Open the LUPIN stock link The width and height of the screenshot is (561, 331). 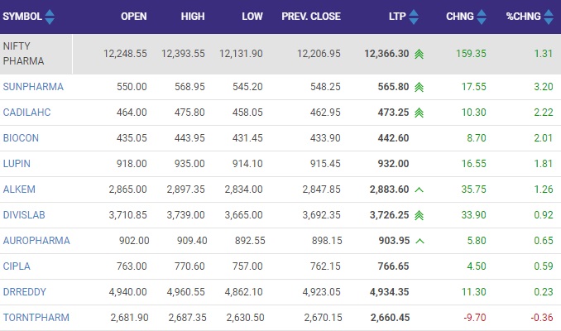(17, 164)
